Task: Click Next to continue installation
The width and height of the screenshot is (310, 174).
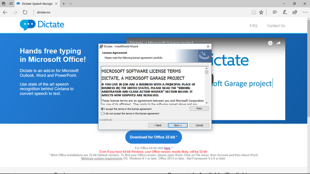Action: [x=178, y=125]
